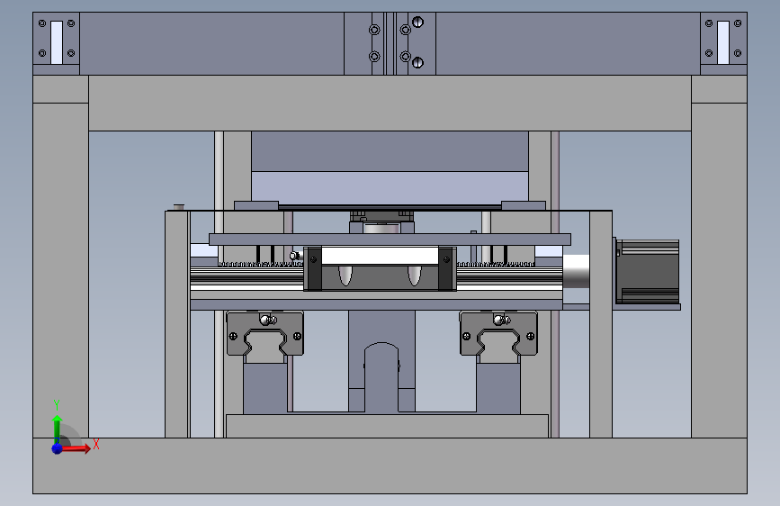Select the central arched support block
The height and width of the screenshot is (506, 780).
[x=381, y=362]
